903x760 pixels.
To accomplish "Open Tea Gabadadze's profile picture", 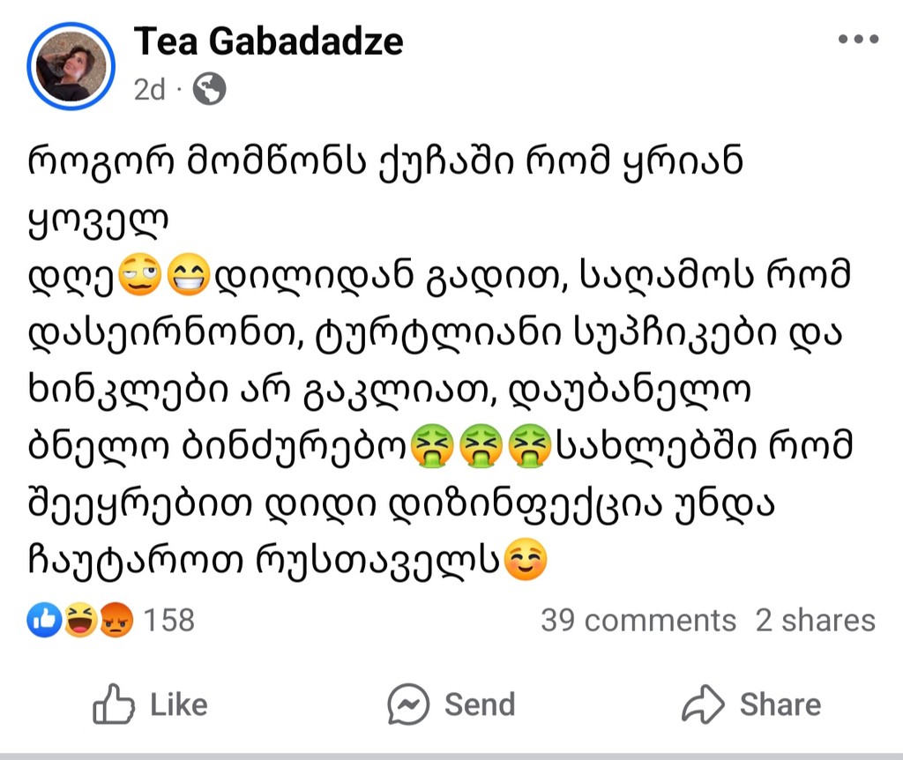I will (x=71, y=66).
